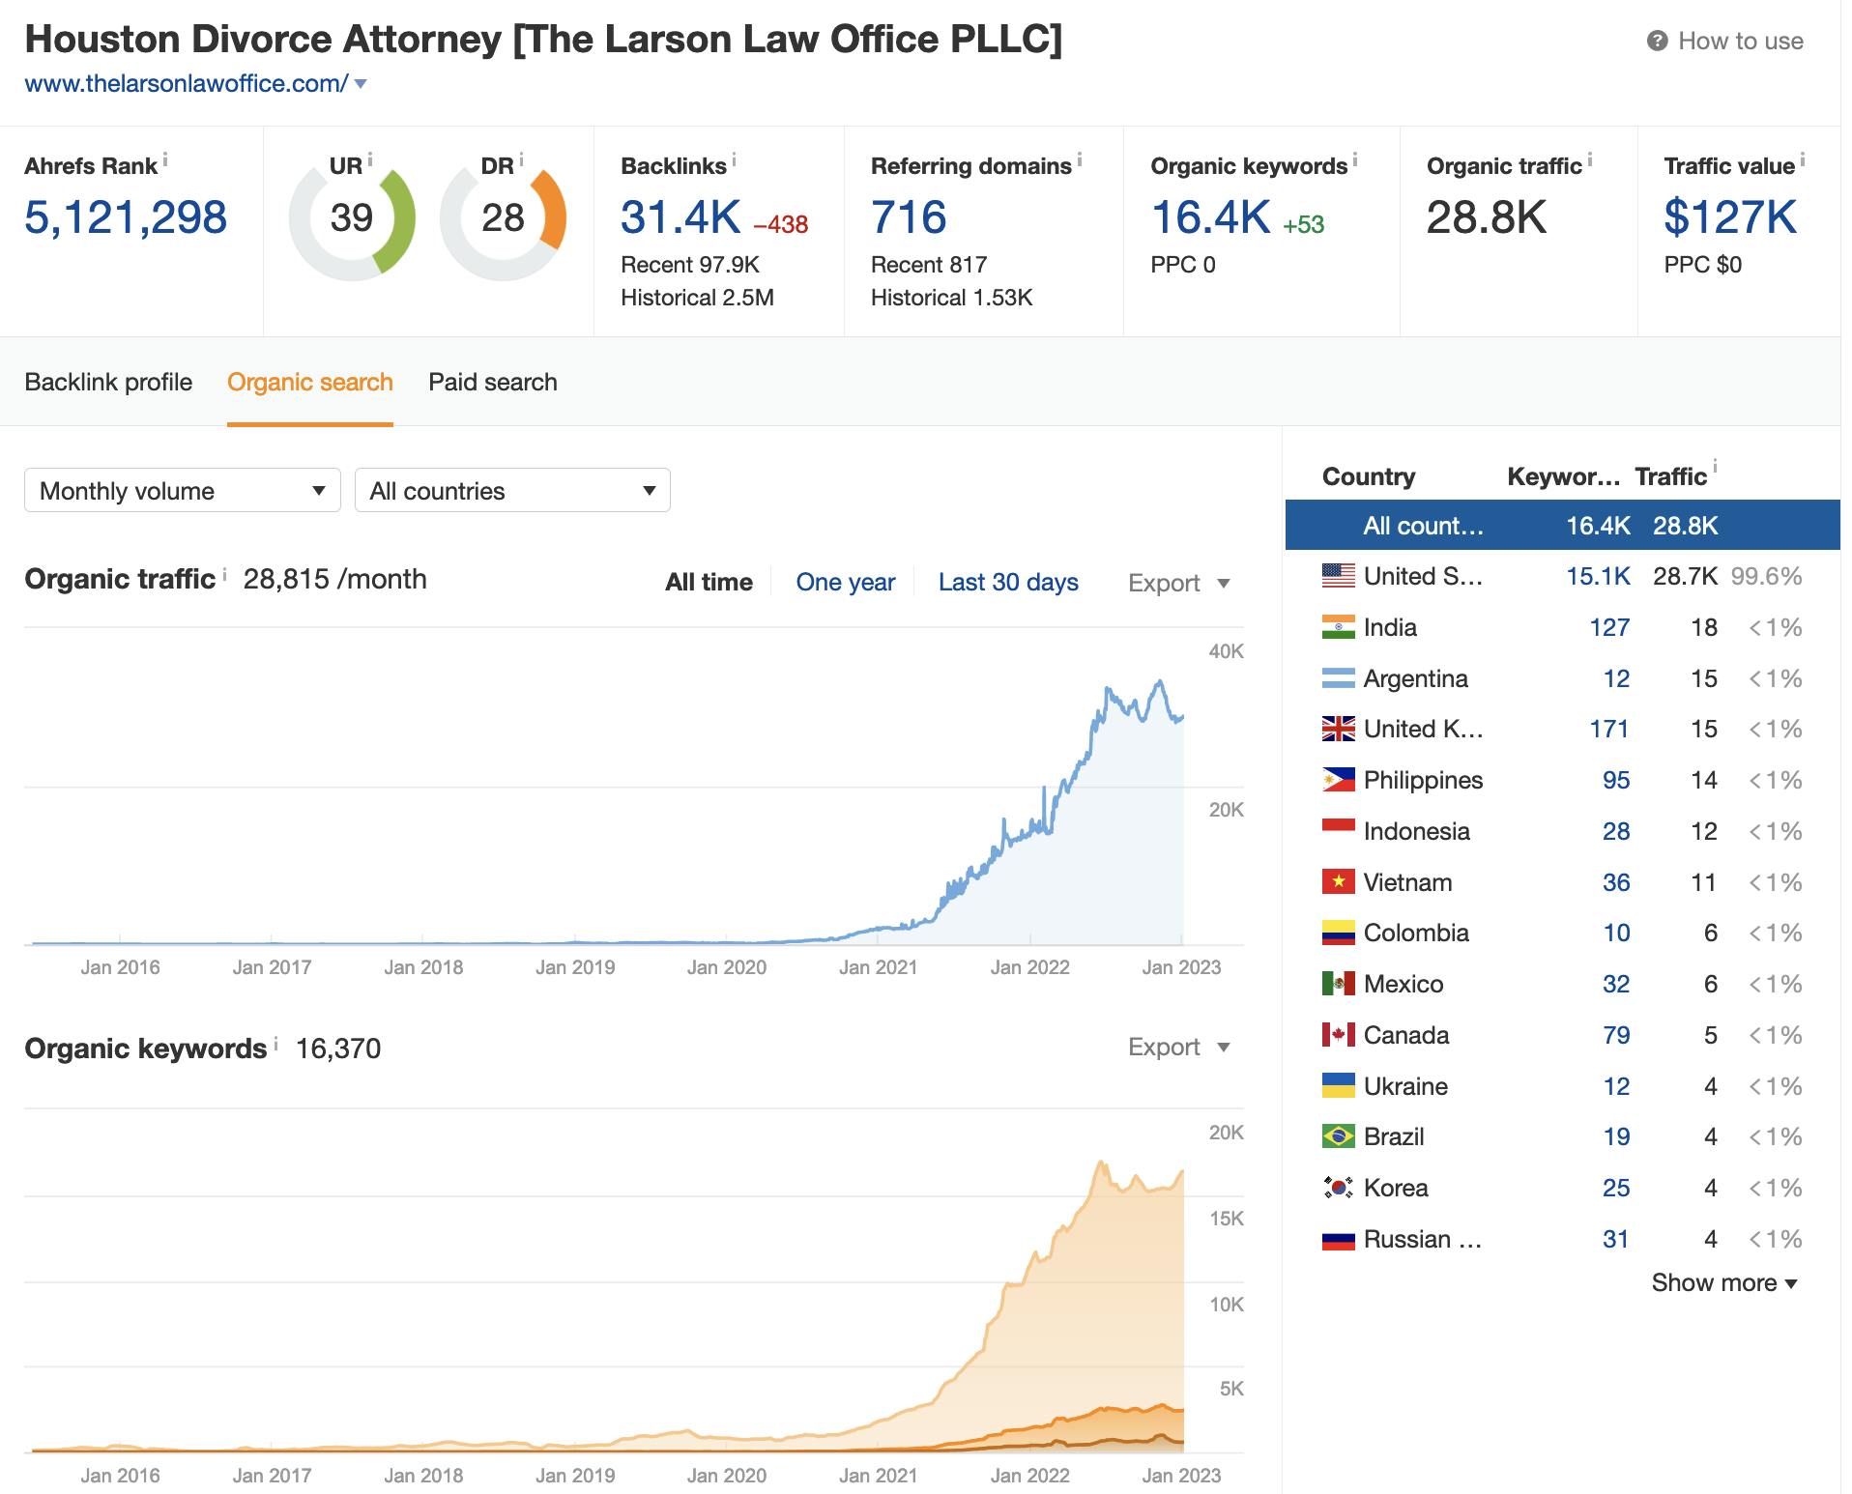
Task: Click the UR info icon
Action: coord(370,159)
